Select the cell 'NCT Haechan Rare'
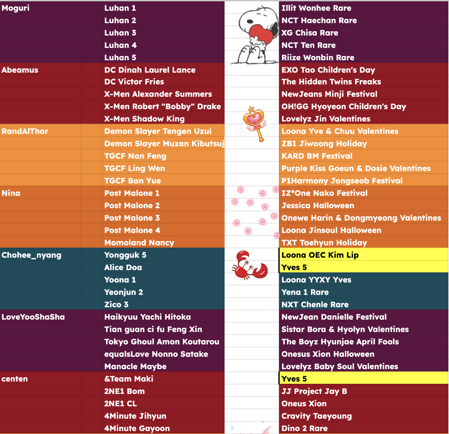 [x=364, y=20]
